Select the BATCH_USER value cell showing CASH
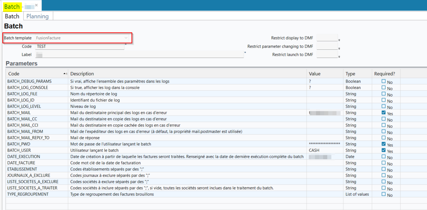 point(325,150)
